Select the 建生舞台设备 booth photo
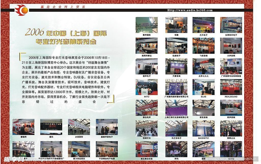The height and width of the screenshot is (164, 261). pyautogui.click(x=147, y=149)
